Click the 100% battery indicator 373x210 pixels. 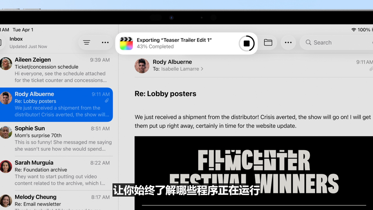pos(365,30)
